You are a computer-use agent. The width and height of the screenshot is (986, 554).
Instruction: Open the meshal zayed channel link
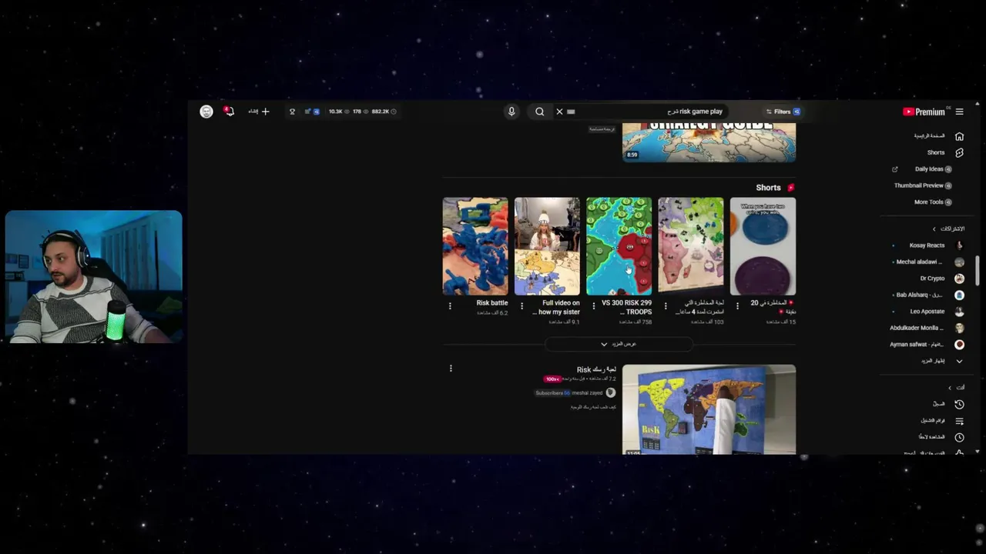587,393
